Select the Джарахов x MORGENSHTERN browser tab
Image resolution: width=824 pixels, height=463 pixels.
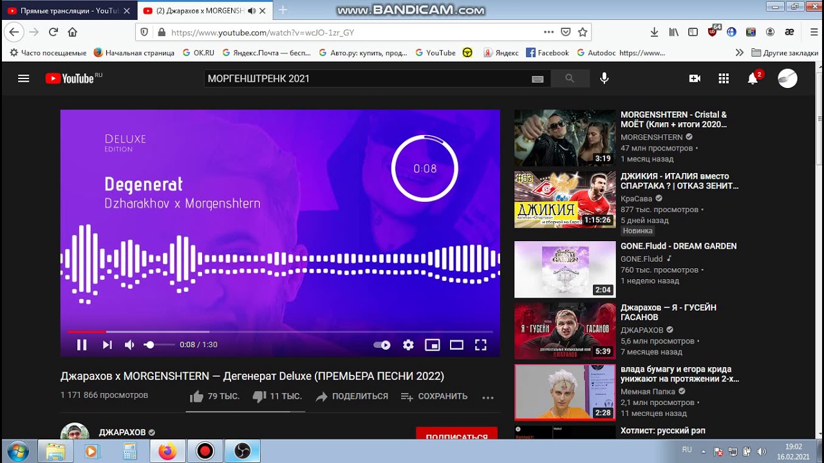click(200, 11)
